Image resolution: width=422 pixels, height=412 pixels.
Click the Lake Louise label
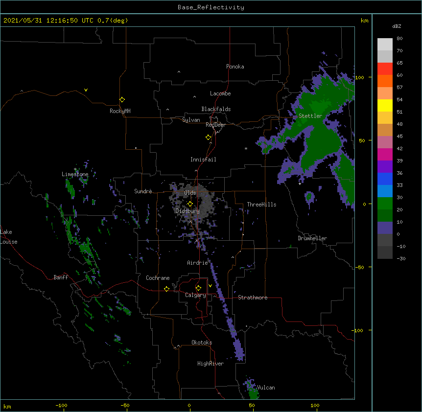click(x=9, y=237)
